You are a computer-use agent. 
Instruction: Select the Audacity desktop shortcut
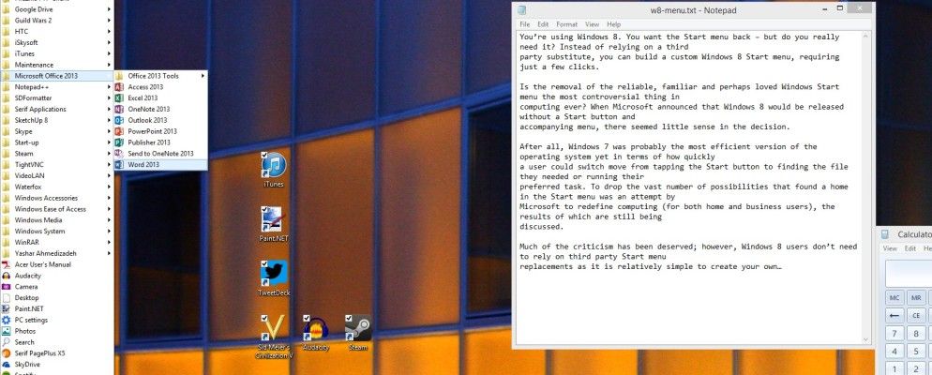pos(316,333)
